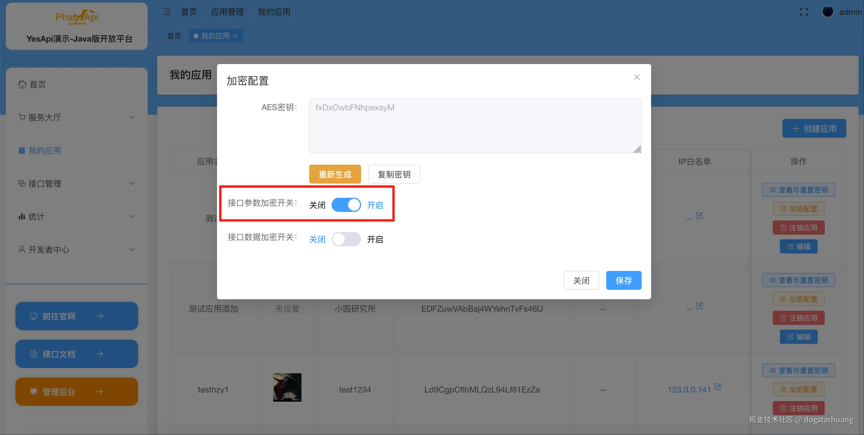Screen dimensions: 864x435
Task: Collapse the 统计 chevron in sidebar
Action: click(x=132, y=216)
